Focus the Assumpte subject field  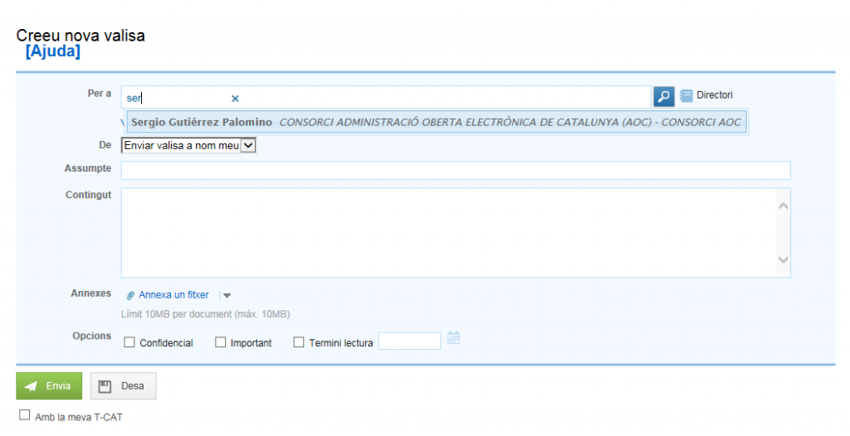(456, 171)
